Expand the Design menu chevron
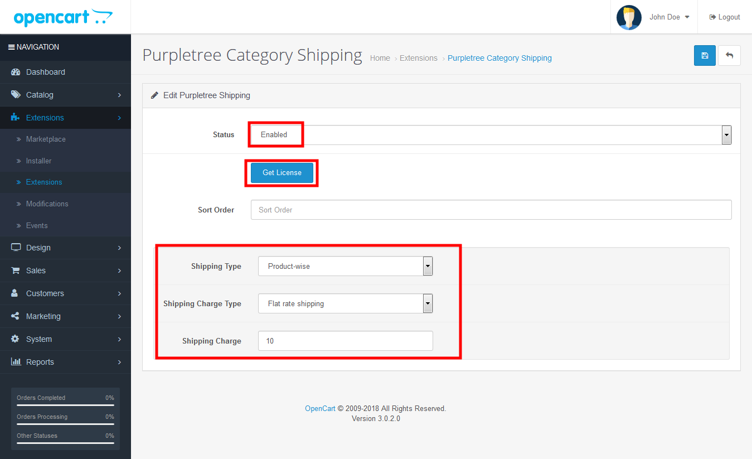Screen dimensions: 752x459 (x=119, y=248)
